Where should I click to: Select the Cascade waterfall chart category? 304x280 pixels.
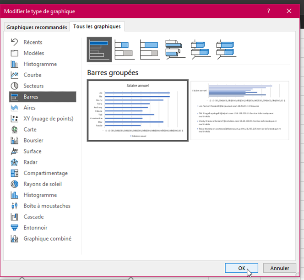[x=33, y=217]
